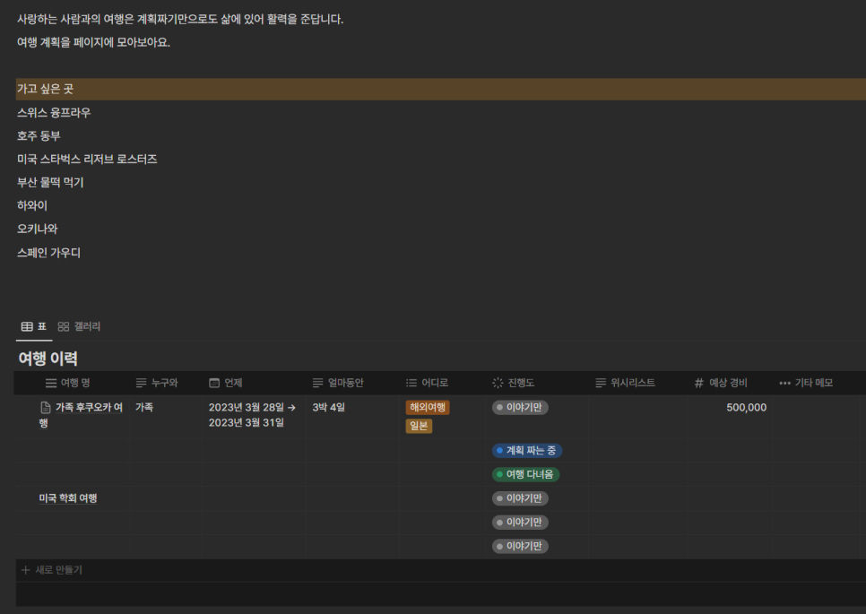This screenshot has height=614, width=866.
Task: Open the 진행도 status column header
Action: 537,383
